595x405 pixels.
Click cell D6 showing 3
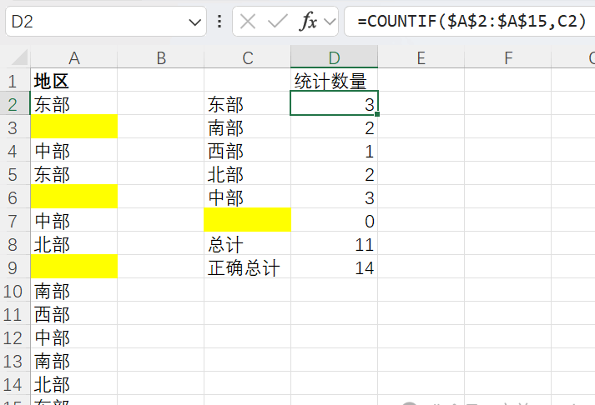(335, 197)
